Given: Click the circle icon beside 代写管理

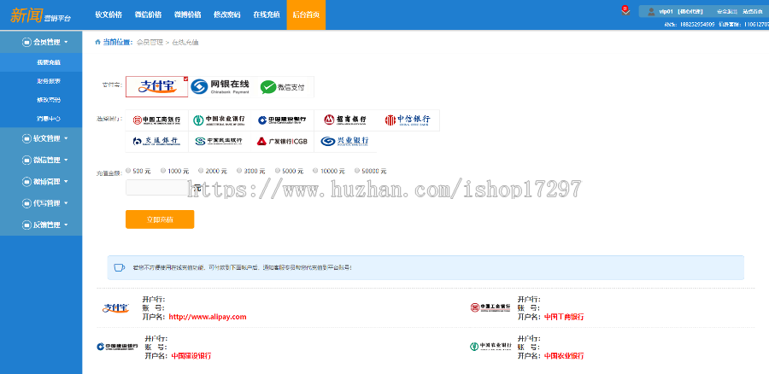Looking at the screenshot, I should (x=26, y=203).
